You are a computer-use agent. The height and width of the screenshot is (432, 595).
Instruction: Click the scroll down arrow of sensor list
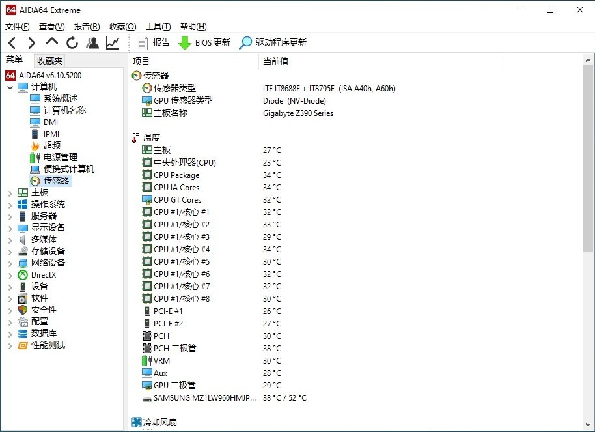point(588,425)
